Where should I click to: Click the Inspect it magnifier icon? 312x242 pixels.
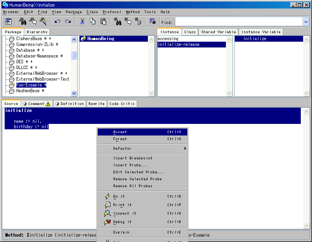click(x=107, y=213)
